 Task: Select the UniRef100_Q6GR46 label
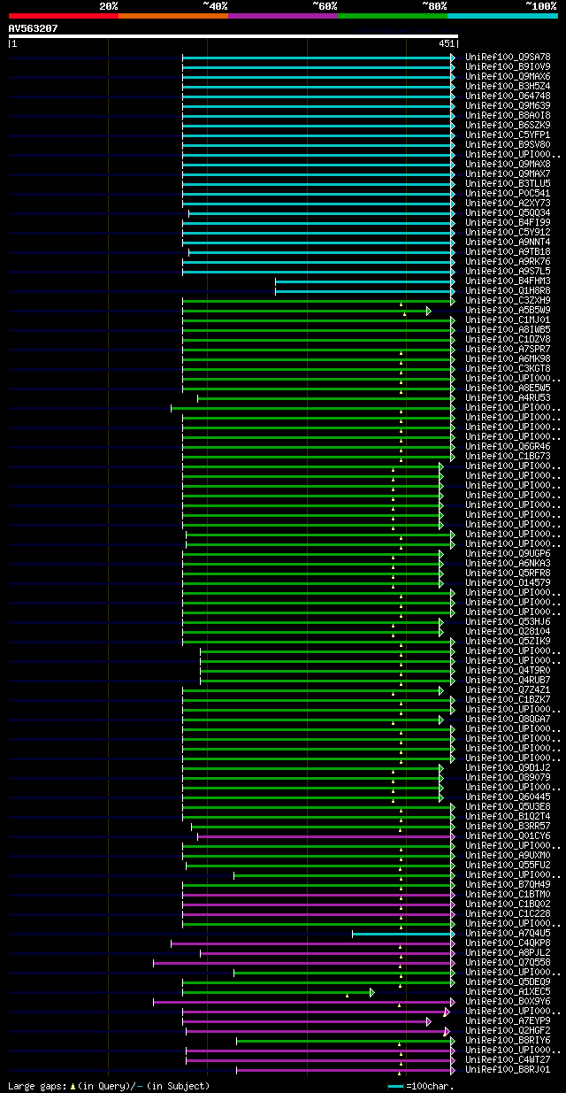click(x=508, y=447)
